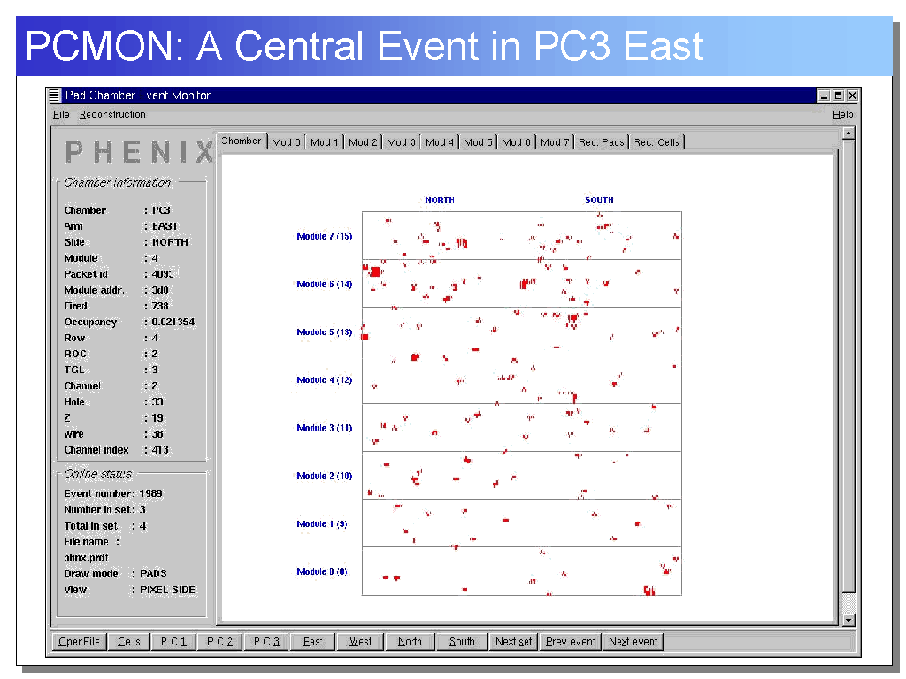
Task: Open the File menu
Action: click(61, 114)
